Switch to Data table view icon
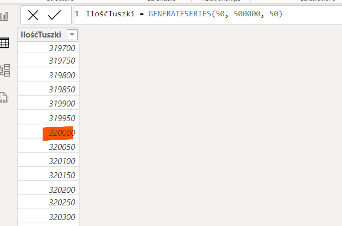342x226 pixels. [4, 43]
